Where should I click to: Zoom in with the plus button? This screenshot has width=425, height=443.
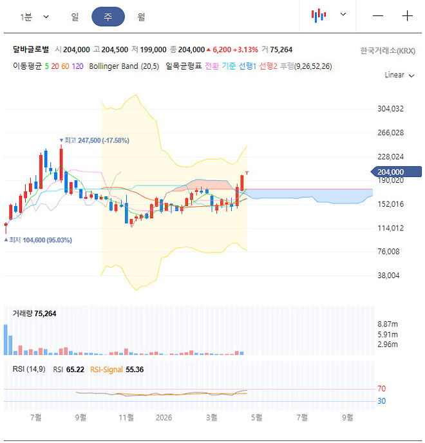click(x=407, y=16)
